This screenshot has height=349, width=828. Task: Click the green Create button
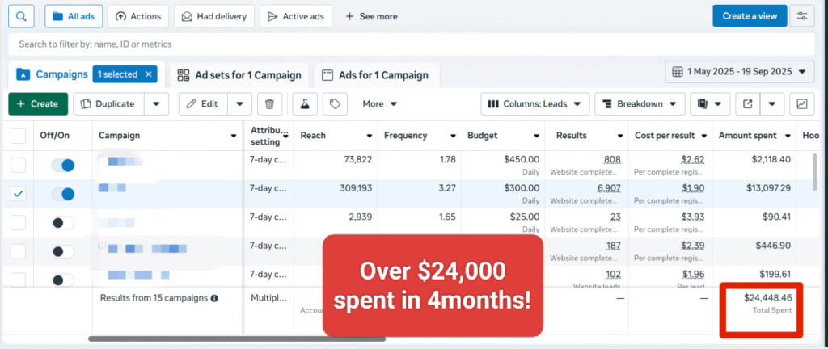38,103
